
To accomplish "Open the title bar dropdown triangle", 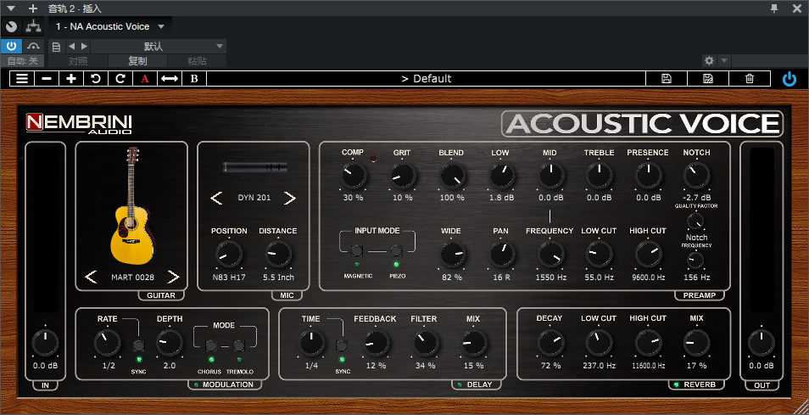I will pos(11,8).
